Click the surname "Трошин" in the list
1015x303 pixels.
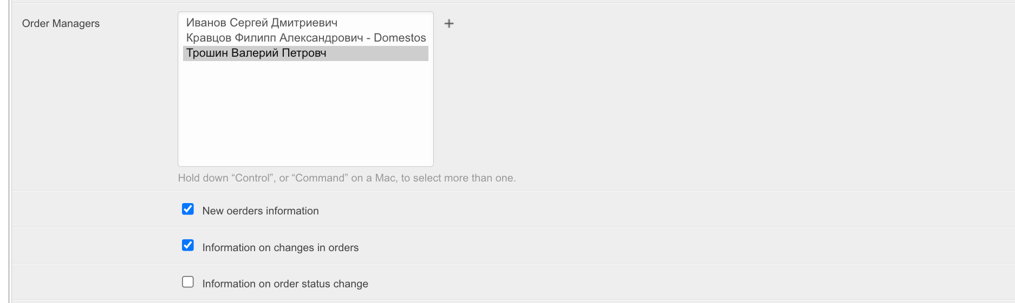pyautogui.click(x=207, y=53)
